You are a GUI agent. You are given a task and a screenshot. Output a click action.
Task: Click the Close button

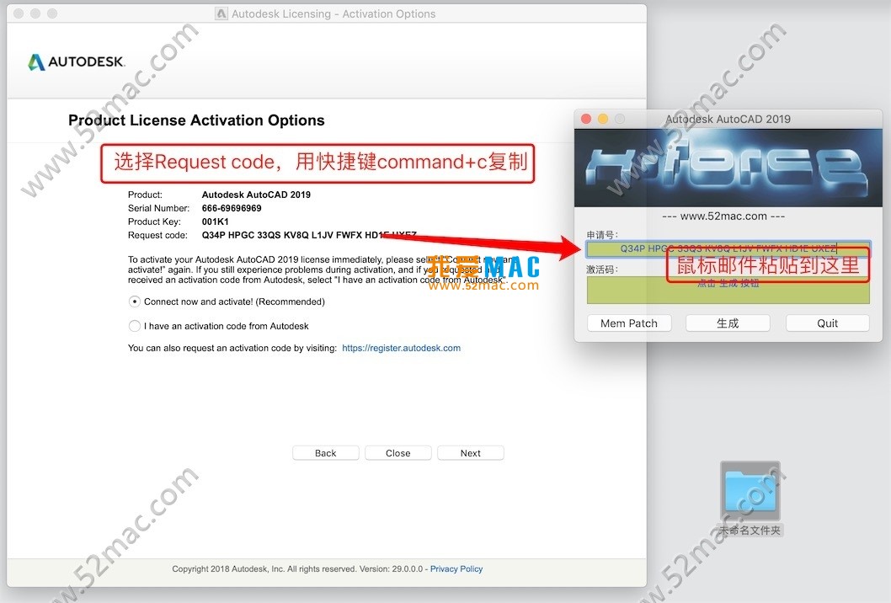tap(397, 453)
